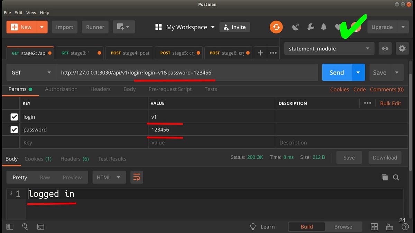This screenshot has height=233, width=415.
Task: Search the response with magnifier icon
Action: [x=396, y=177]
